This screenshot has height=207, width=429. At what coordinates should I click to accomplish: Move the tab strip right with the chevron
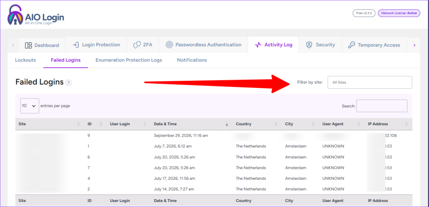point(414,45)
